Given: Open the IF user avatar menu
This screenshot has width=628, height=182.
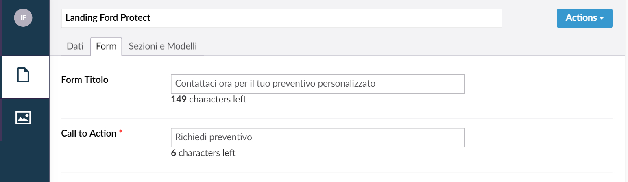Looking at the screenshot, I should (x=23, y=18).
